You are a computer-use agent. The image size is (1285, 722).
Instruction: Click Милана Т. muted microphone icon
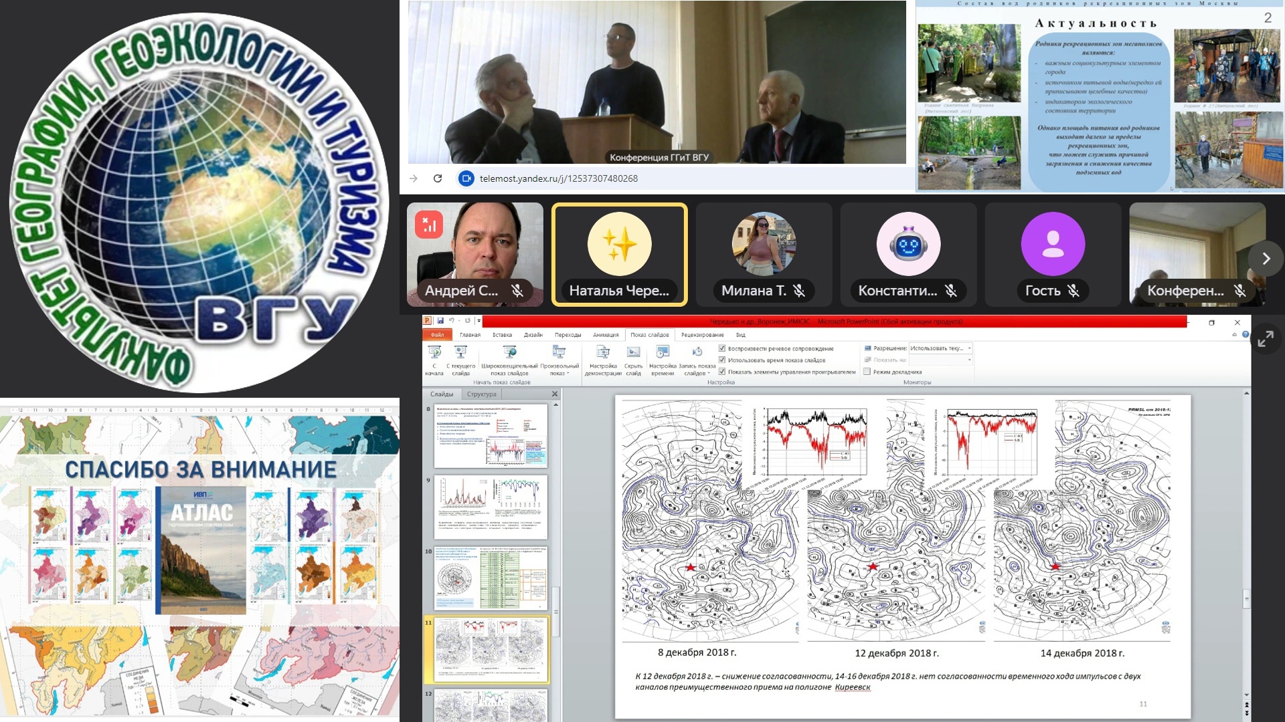pyautogui.click(x=799, y=291)
